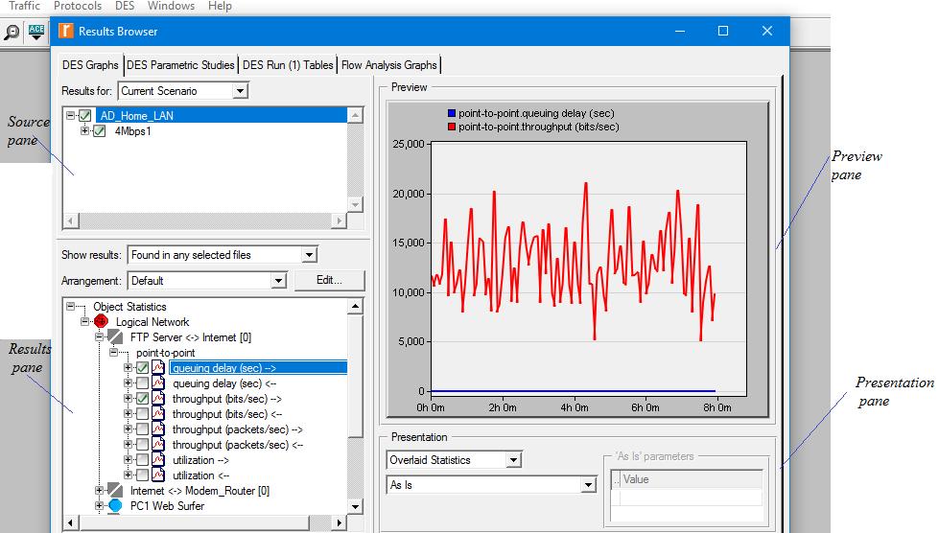
Task: Open DES Run (1) Tables tab
Action: [288, 64]
